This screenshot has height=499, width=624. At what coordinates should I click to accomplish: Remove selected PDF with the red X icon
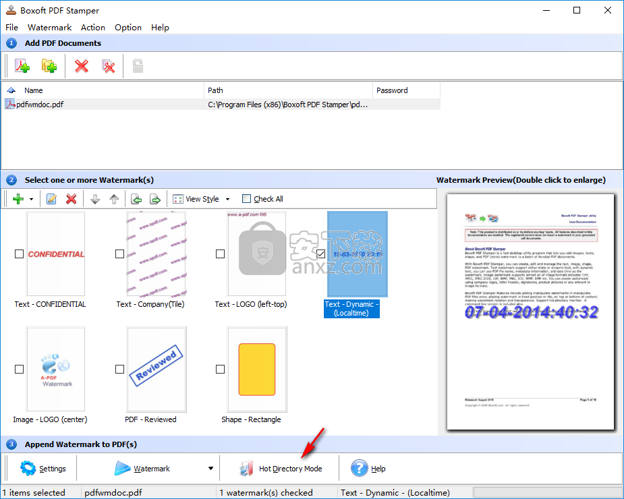82,65
